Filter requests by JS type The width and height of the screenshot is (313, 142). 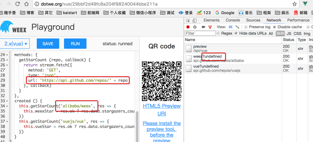tap(289, 34)
